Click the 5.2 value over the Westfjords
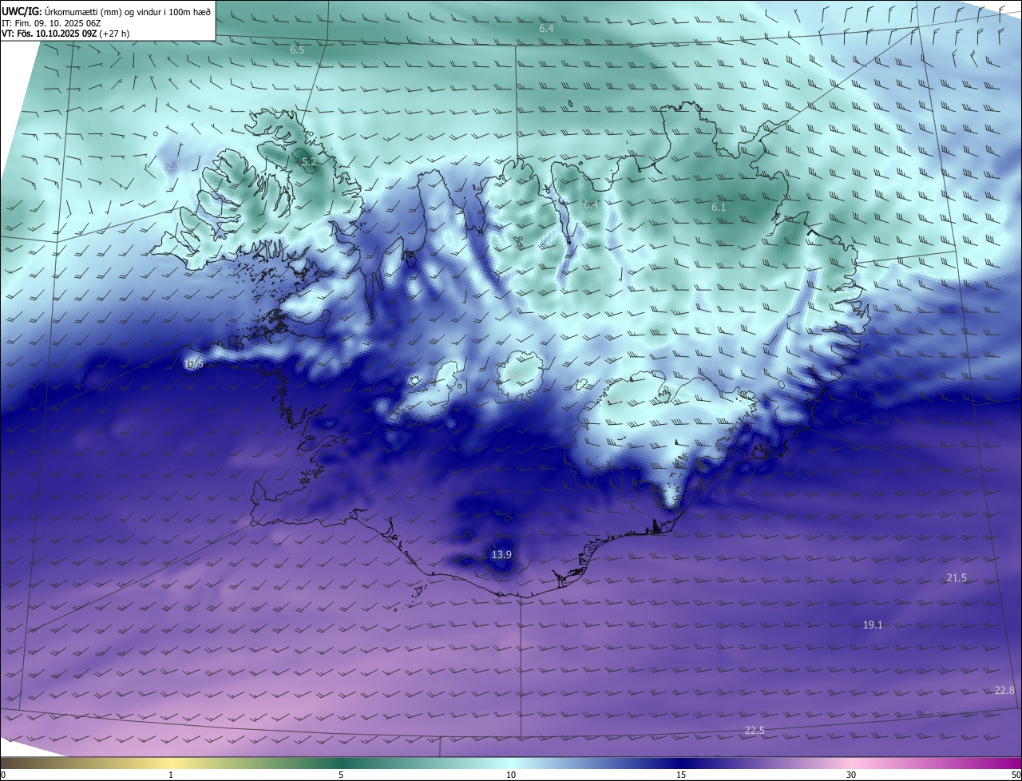The height and width of the screenshot is (781, 1022). pyautogui.click(x=309, y=162)
